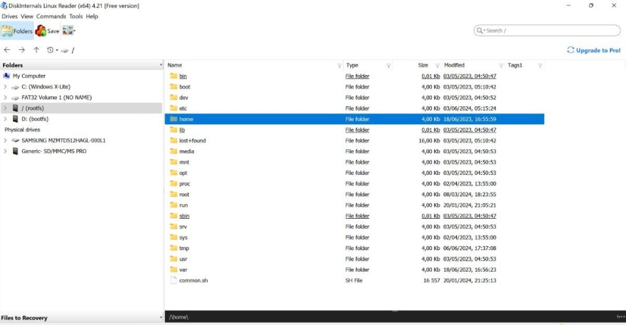Viewport: 626px width, 325px height.
Task: Go back with the left arrow
Action: (x=7, y=50)
